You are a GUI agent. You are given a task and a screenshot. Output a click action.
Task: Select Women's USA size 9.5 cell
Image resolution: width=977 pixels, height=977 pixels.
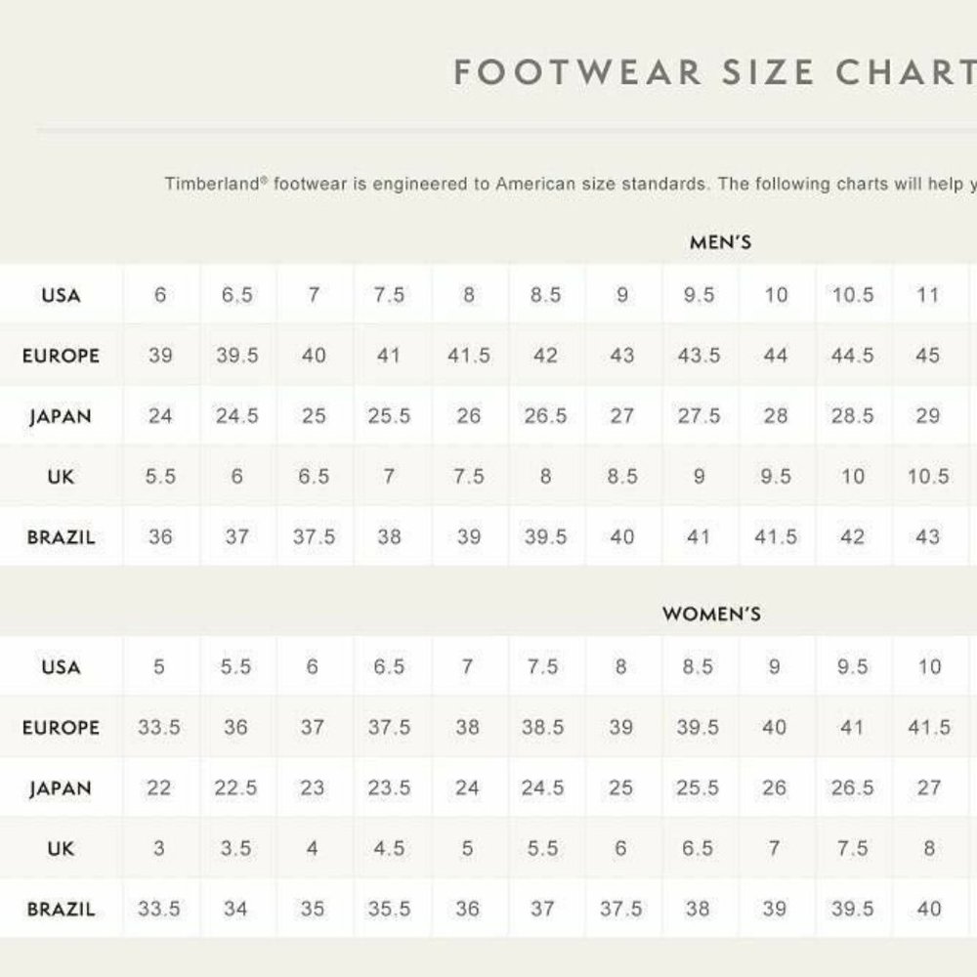pos(852,667)
